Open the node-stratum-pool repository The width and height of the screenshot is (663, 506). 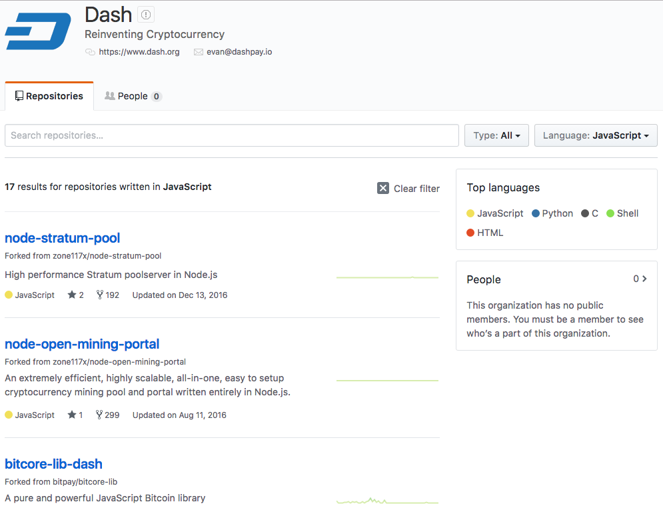[62, 238]
